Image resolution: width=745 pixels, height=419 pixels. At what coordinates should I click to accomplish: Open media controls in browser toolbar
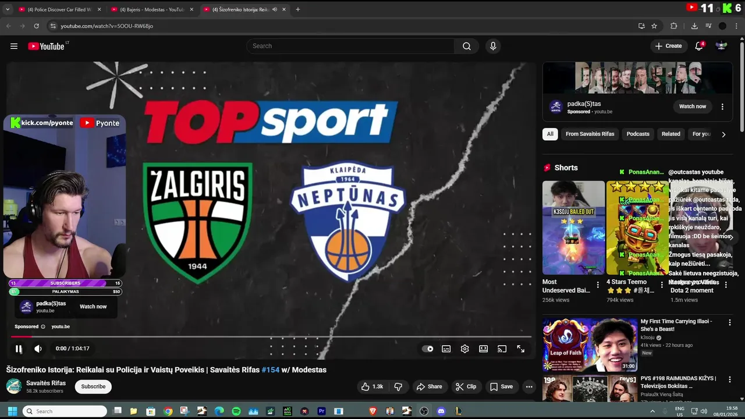tap(708, 26)
